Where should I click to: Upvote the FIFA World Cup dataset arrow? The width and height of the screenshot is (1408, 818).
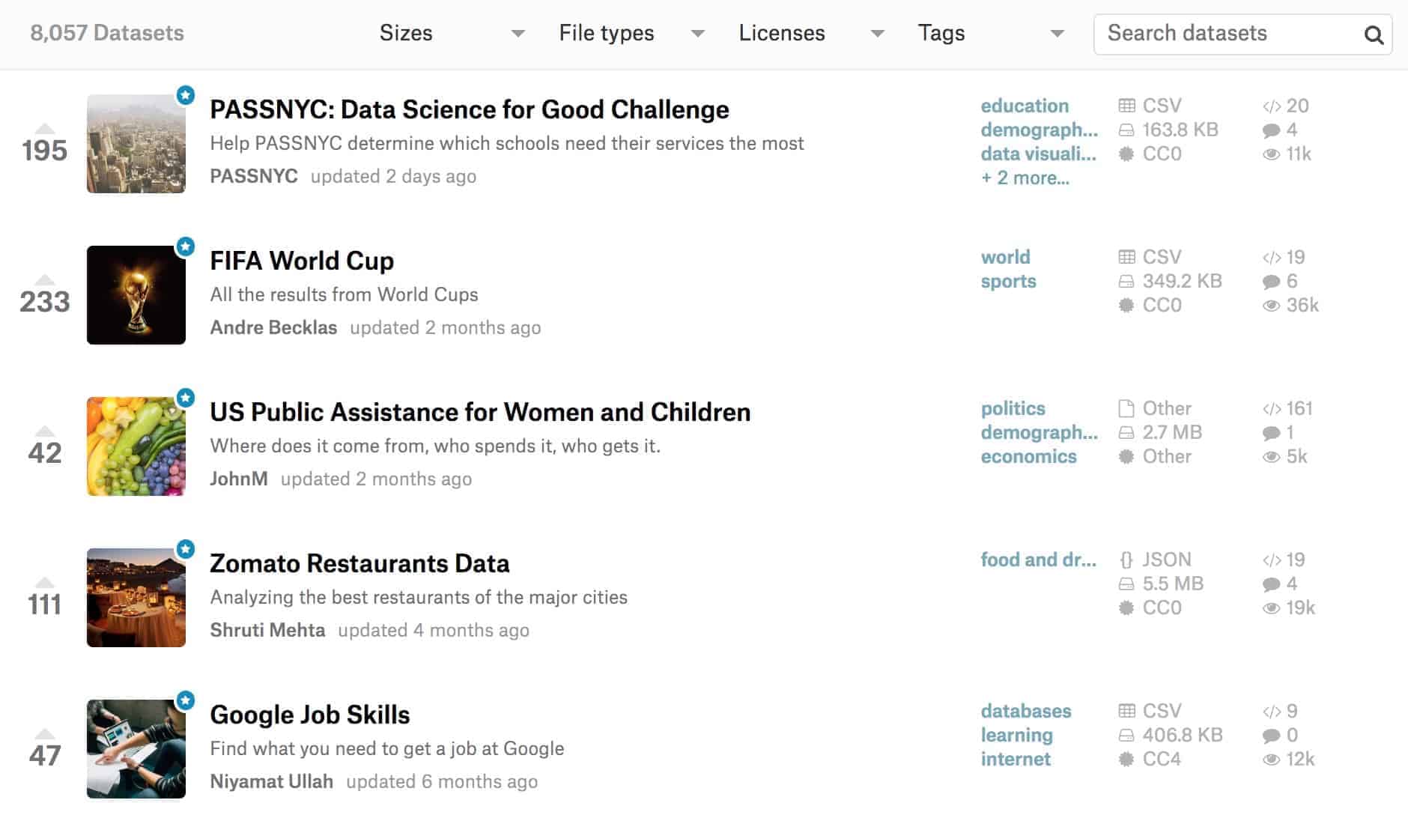click(x=45, y=279)
